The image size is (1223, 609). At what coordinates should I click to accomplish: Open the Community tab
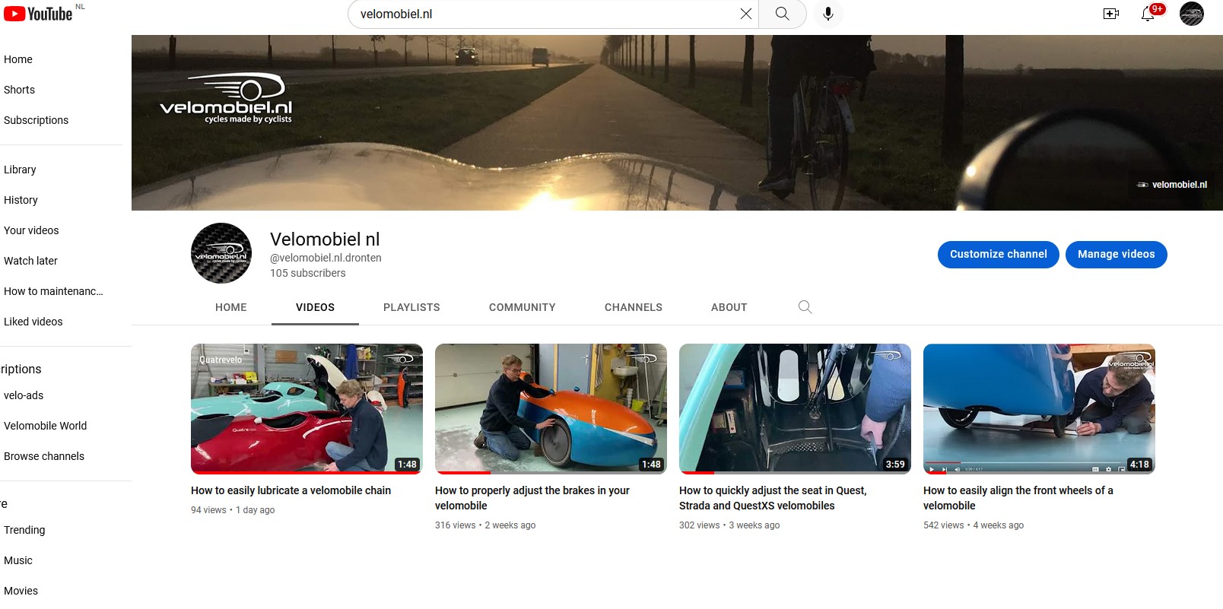[x=522, y=307]
